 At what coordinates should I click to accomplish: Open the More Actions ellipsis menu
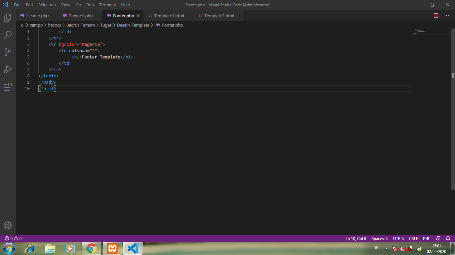pos(447,16)
